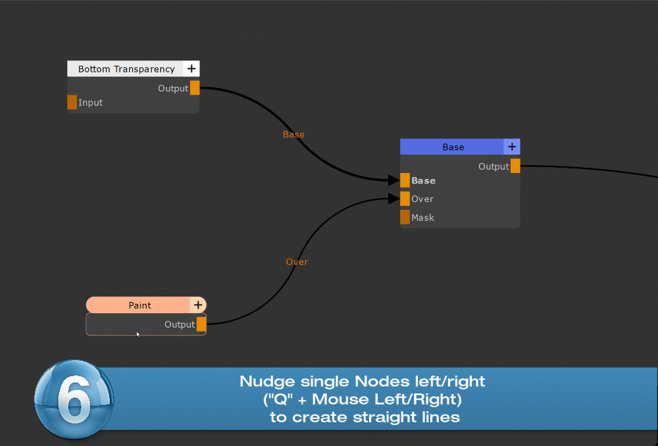
Task: Click the "Nudge single Nodes left/right" banner text
Action: pyautogui.click(x=362, y=382)
